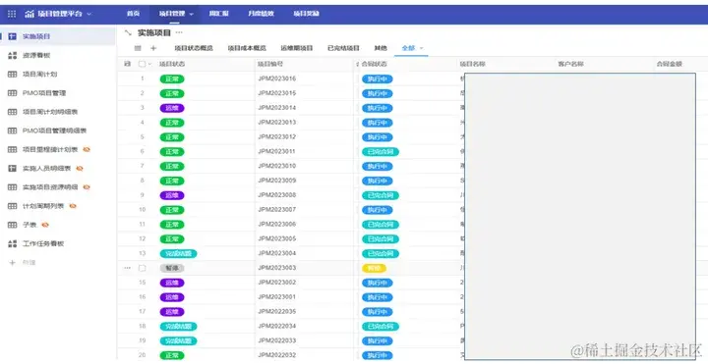
Task: Switch to the 项目成本概览 view tab
Action: pos(247,48)
